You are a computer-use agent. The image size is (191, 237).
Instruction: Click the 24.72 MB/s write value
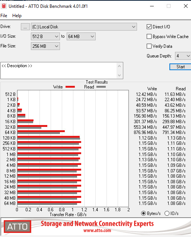[x=146, y=99]
